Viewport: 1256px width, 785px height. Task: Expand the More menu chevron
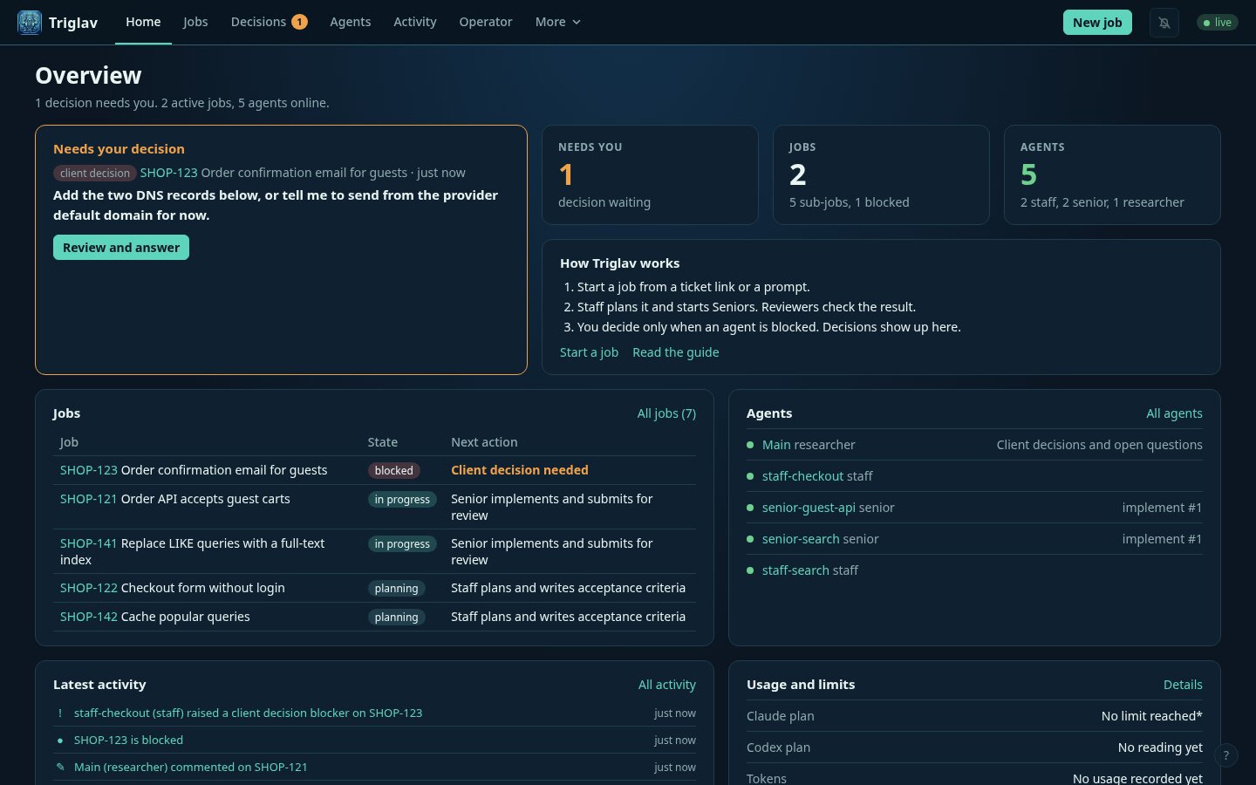pos(577,22)
